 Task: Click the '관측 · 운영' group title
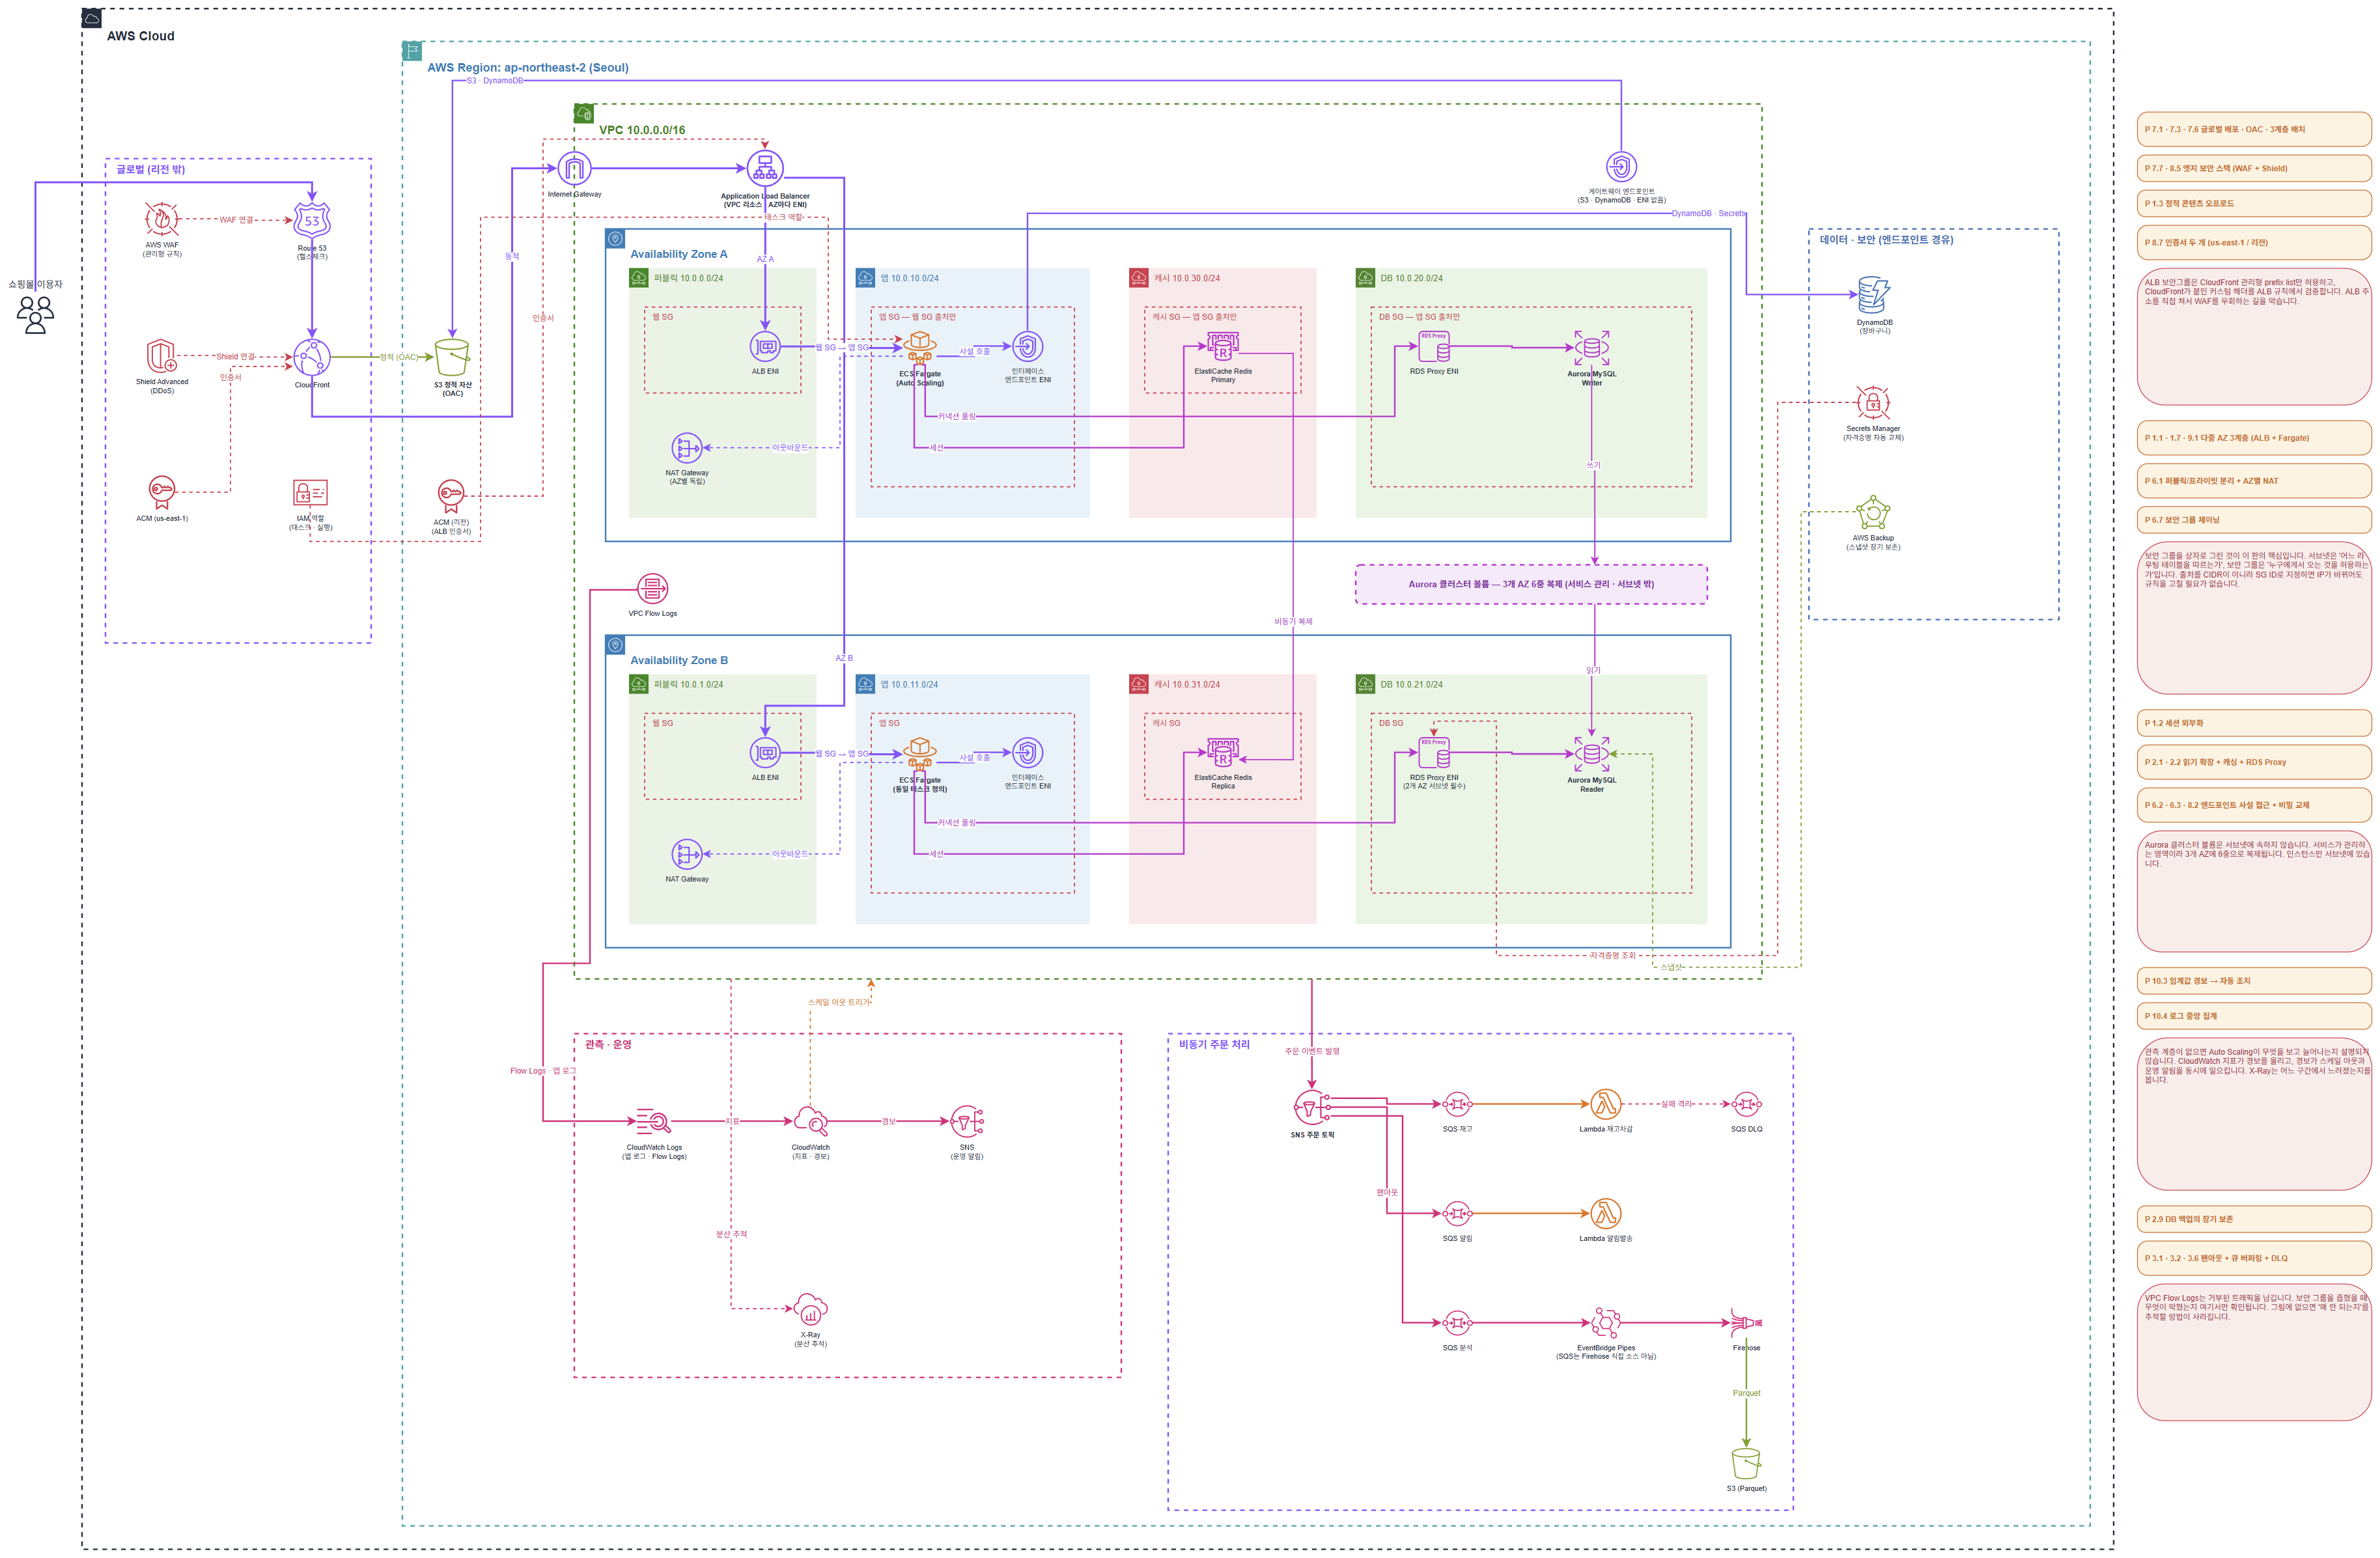click(608, 1044)
